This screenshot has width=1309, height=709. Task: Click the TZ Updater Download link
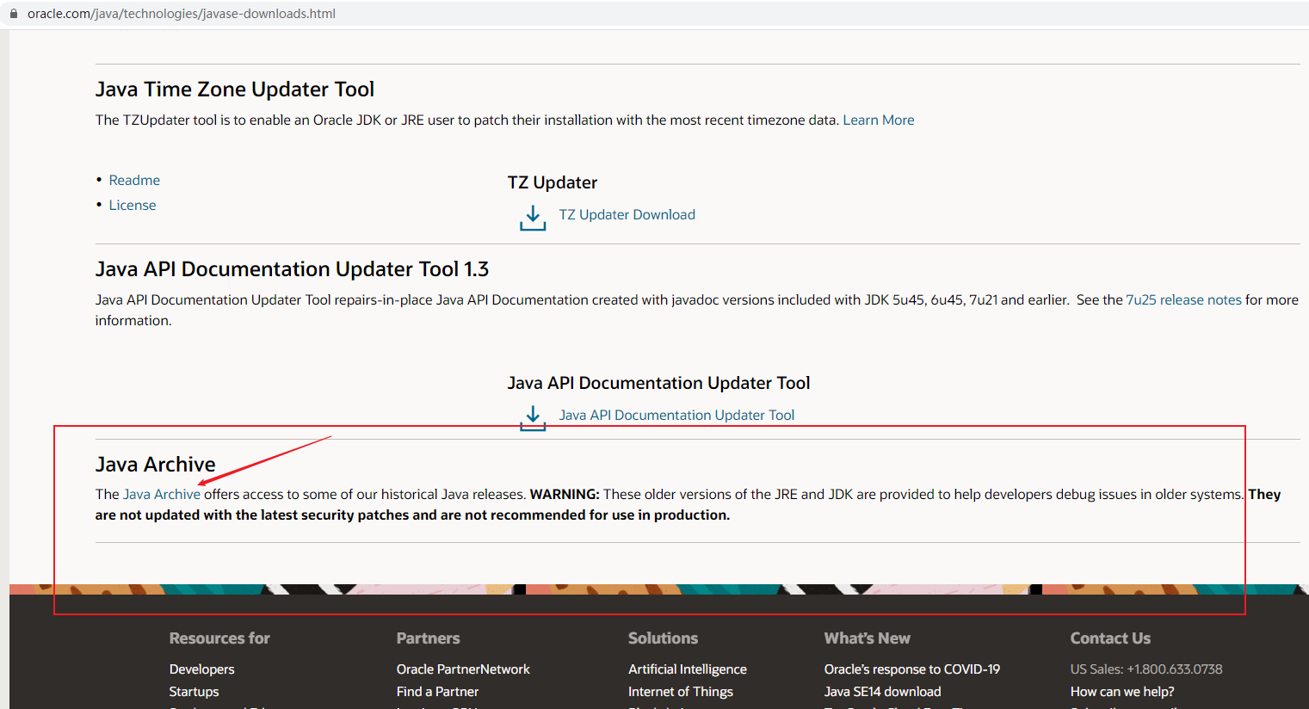627,214
